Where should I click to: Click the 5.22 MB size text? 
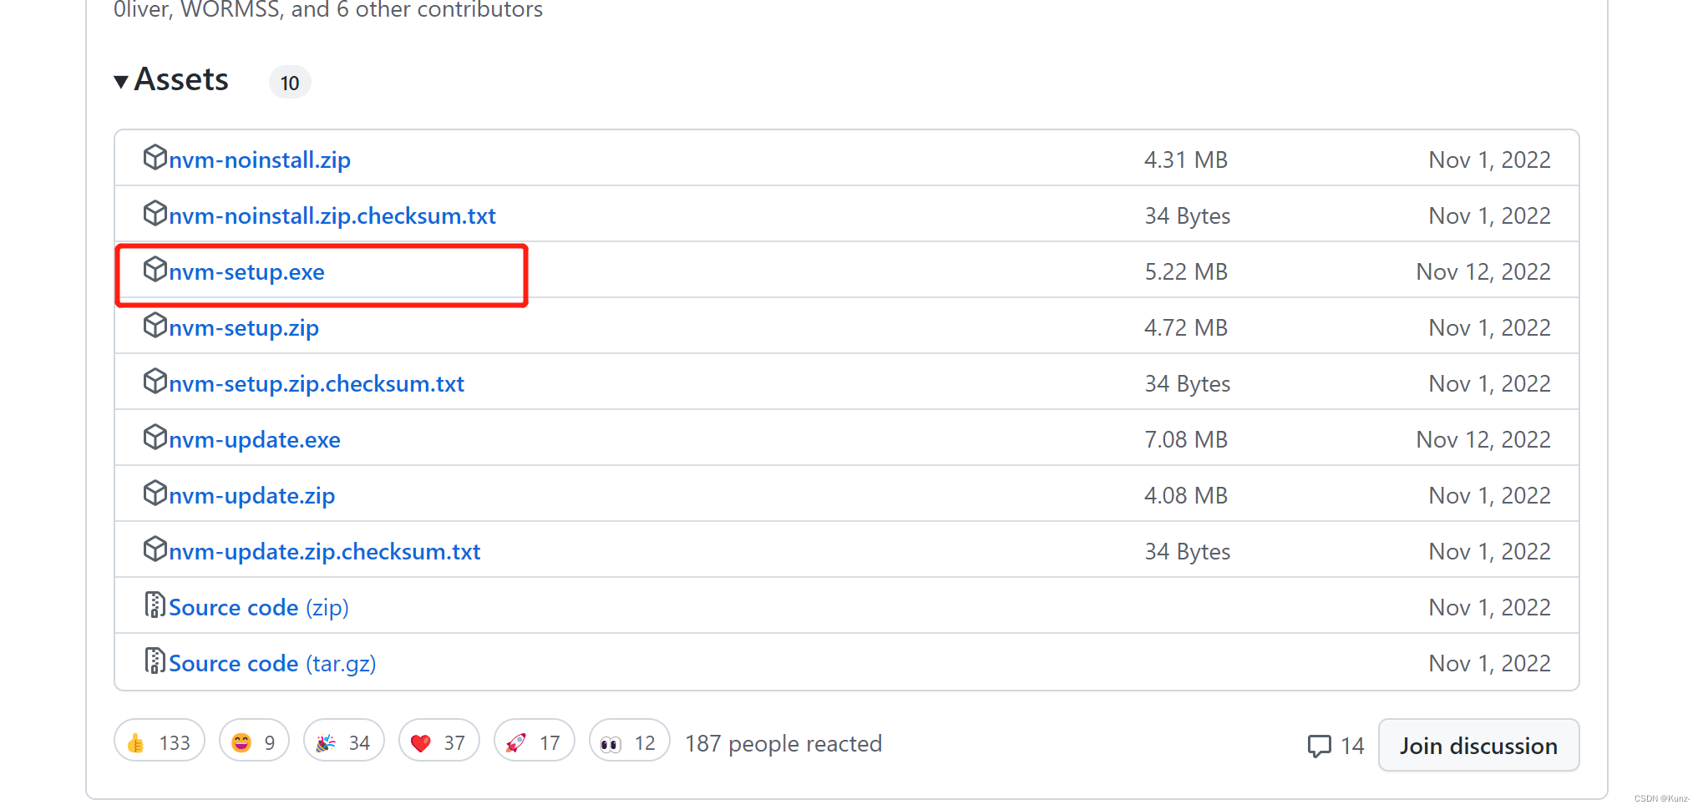(1186, 271)
